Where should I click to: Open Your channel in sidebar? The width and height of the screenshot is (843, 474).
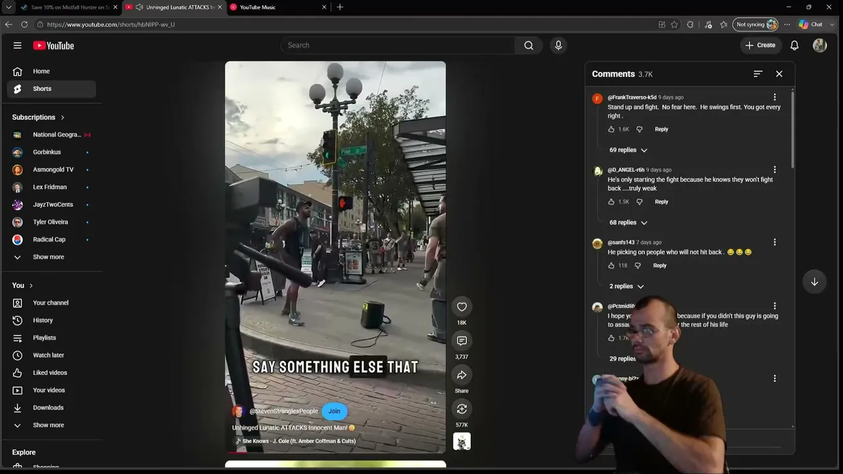[x=51, y=303]
